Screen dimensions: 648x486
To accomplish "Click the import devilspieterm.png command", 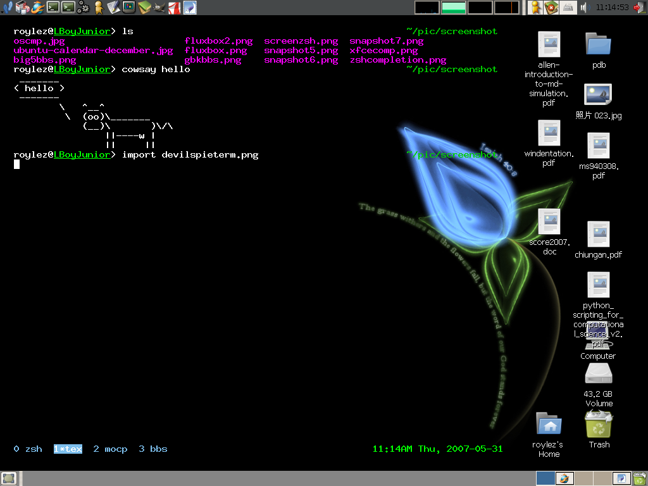I will pyautogui.click(x=190, y=155).
